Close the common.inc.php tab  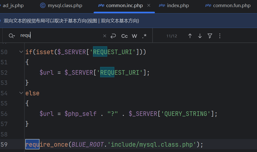[x=149, y=5]
